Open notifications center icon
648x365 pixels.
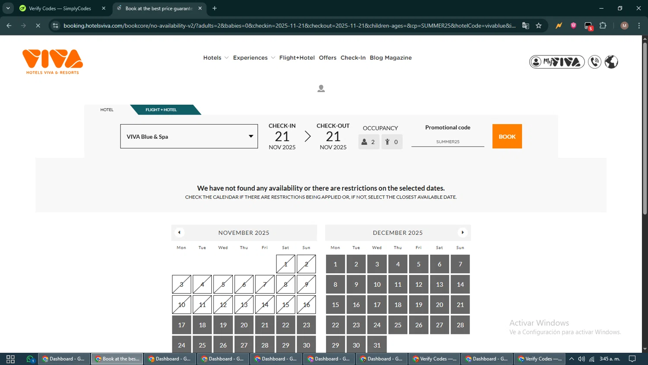(x=632, y=359)
